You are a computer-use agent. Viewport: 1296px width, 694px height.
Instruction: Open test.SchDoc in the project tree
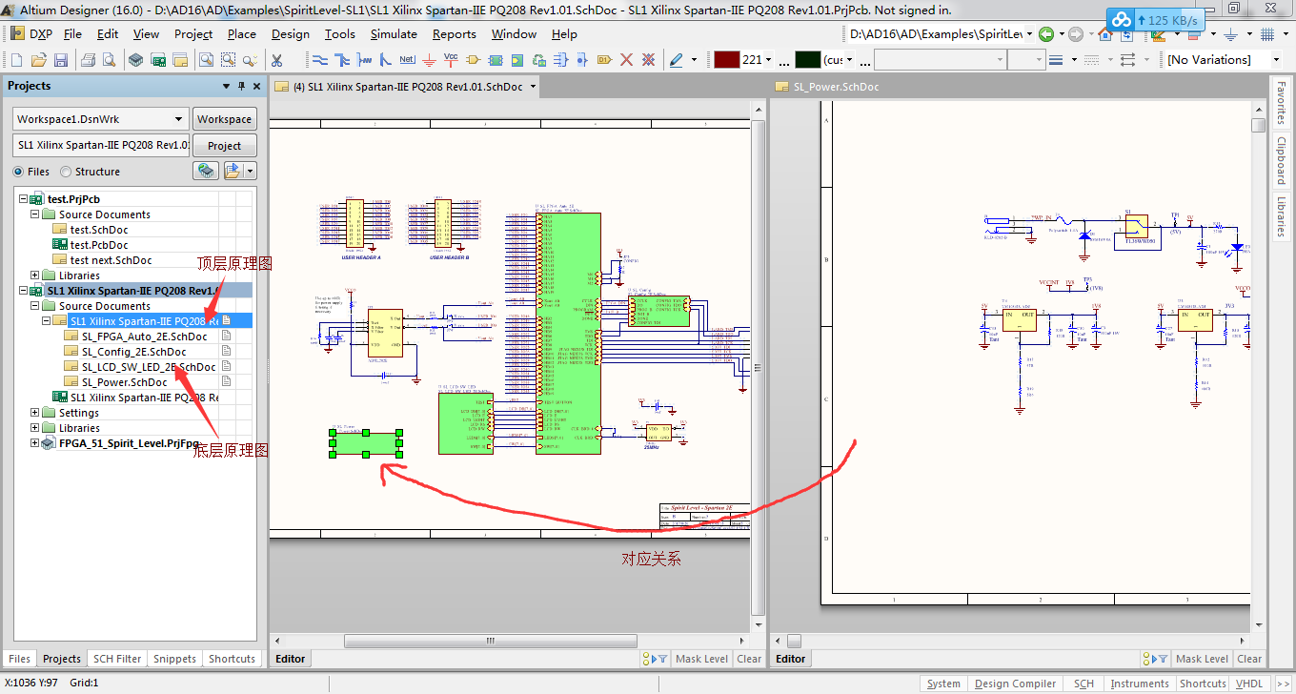tap(99, 230)
